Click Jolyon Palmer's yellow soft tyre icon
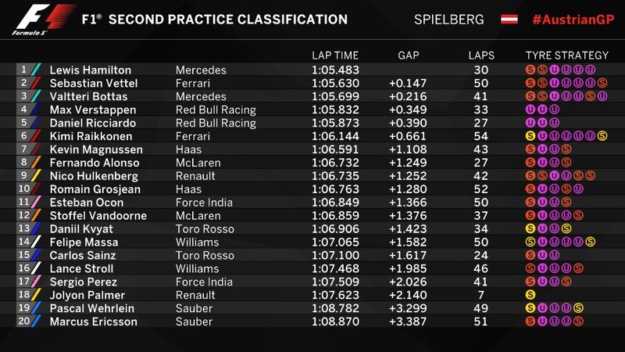 point(530,295)
